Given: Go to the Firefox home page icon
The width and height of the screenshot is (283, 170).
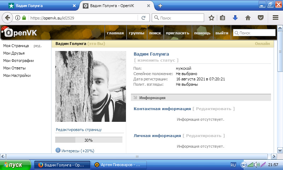Looking at the screenshot, I should [248, 18].
